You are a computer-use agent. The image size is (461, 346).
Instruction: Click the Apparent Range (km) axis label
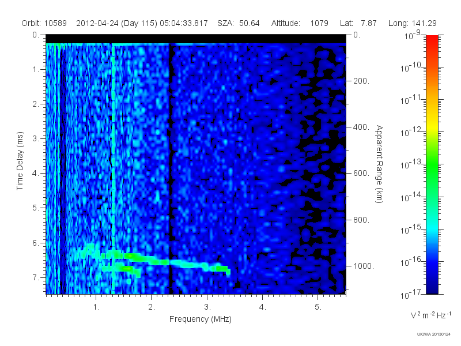pos(379,164)
